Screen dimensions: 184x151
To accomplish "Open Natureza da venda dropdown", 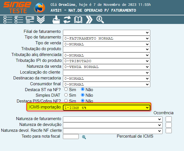I will [107, 67].
